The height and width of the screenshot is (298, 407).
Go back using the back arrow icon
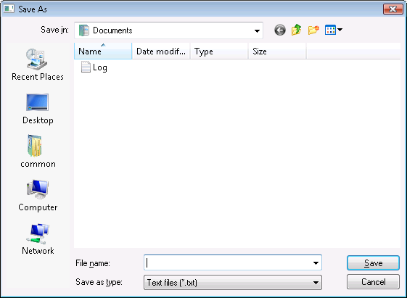[x=280, y=30]
